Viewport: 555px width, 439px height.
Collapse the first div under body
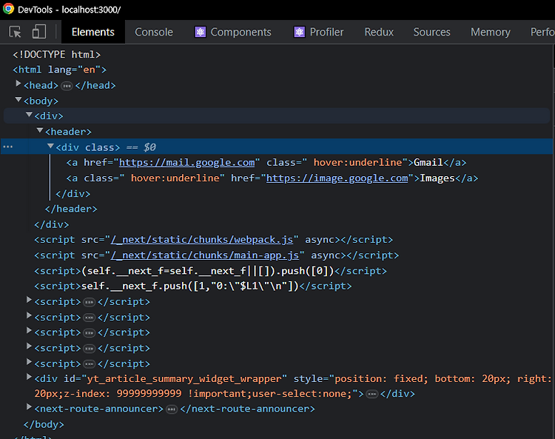30,114
